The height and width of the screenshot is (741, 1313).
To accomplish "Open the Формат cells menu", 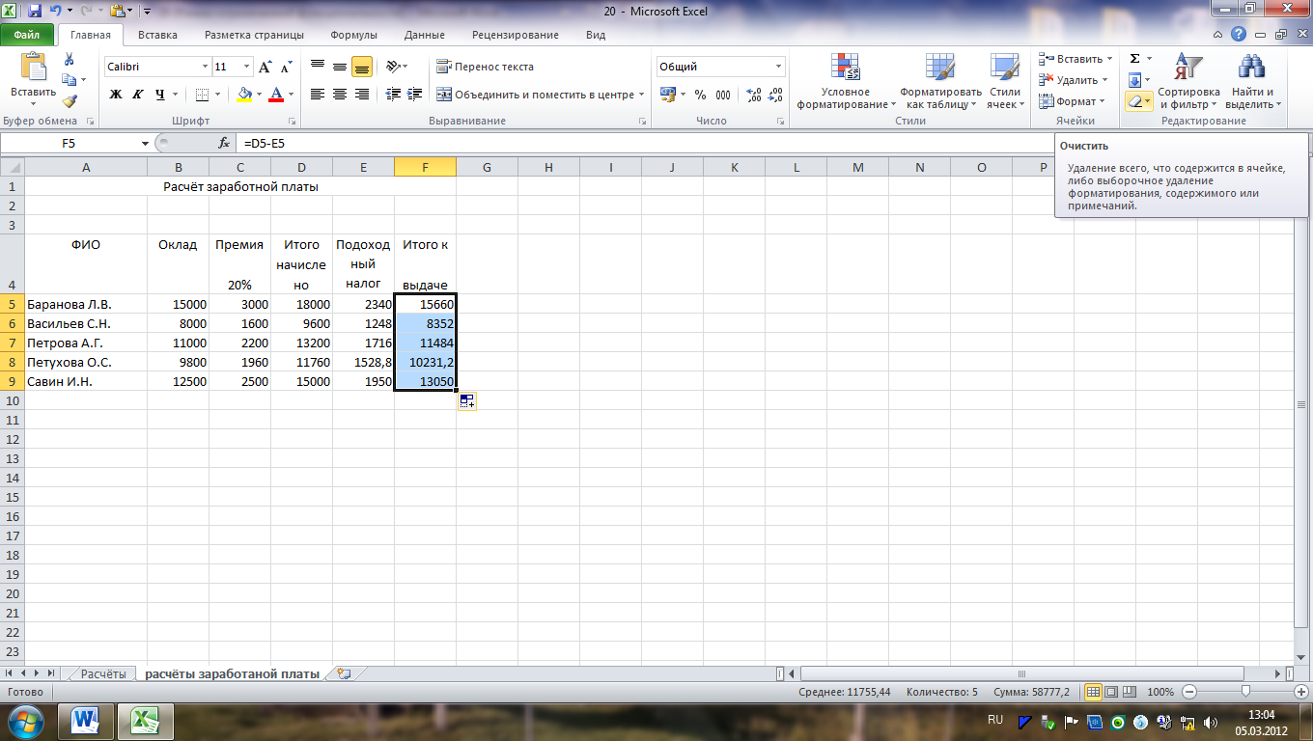I will [1072, 101].
